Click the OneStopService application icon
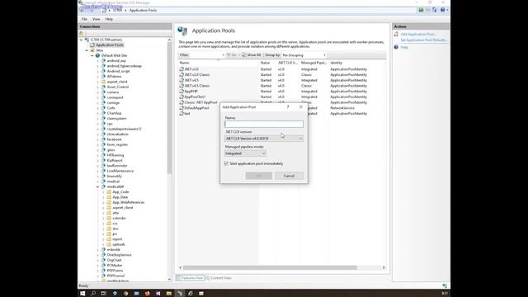 click(103, 255)
